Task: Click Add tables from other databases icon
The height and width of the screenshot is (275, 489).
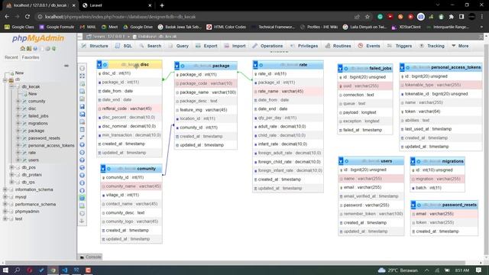Action: pos(82,83)
